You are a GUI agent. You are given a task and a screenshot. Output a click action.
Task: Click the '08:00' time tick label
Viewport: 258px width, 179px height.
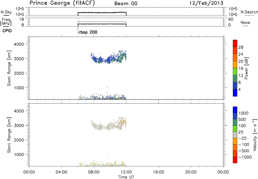click(x=94, y=172)
